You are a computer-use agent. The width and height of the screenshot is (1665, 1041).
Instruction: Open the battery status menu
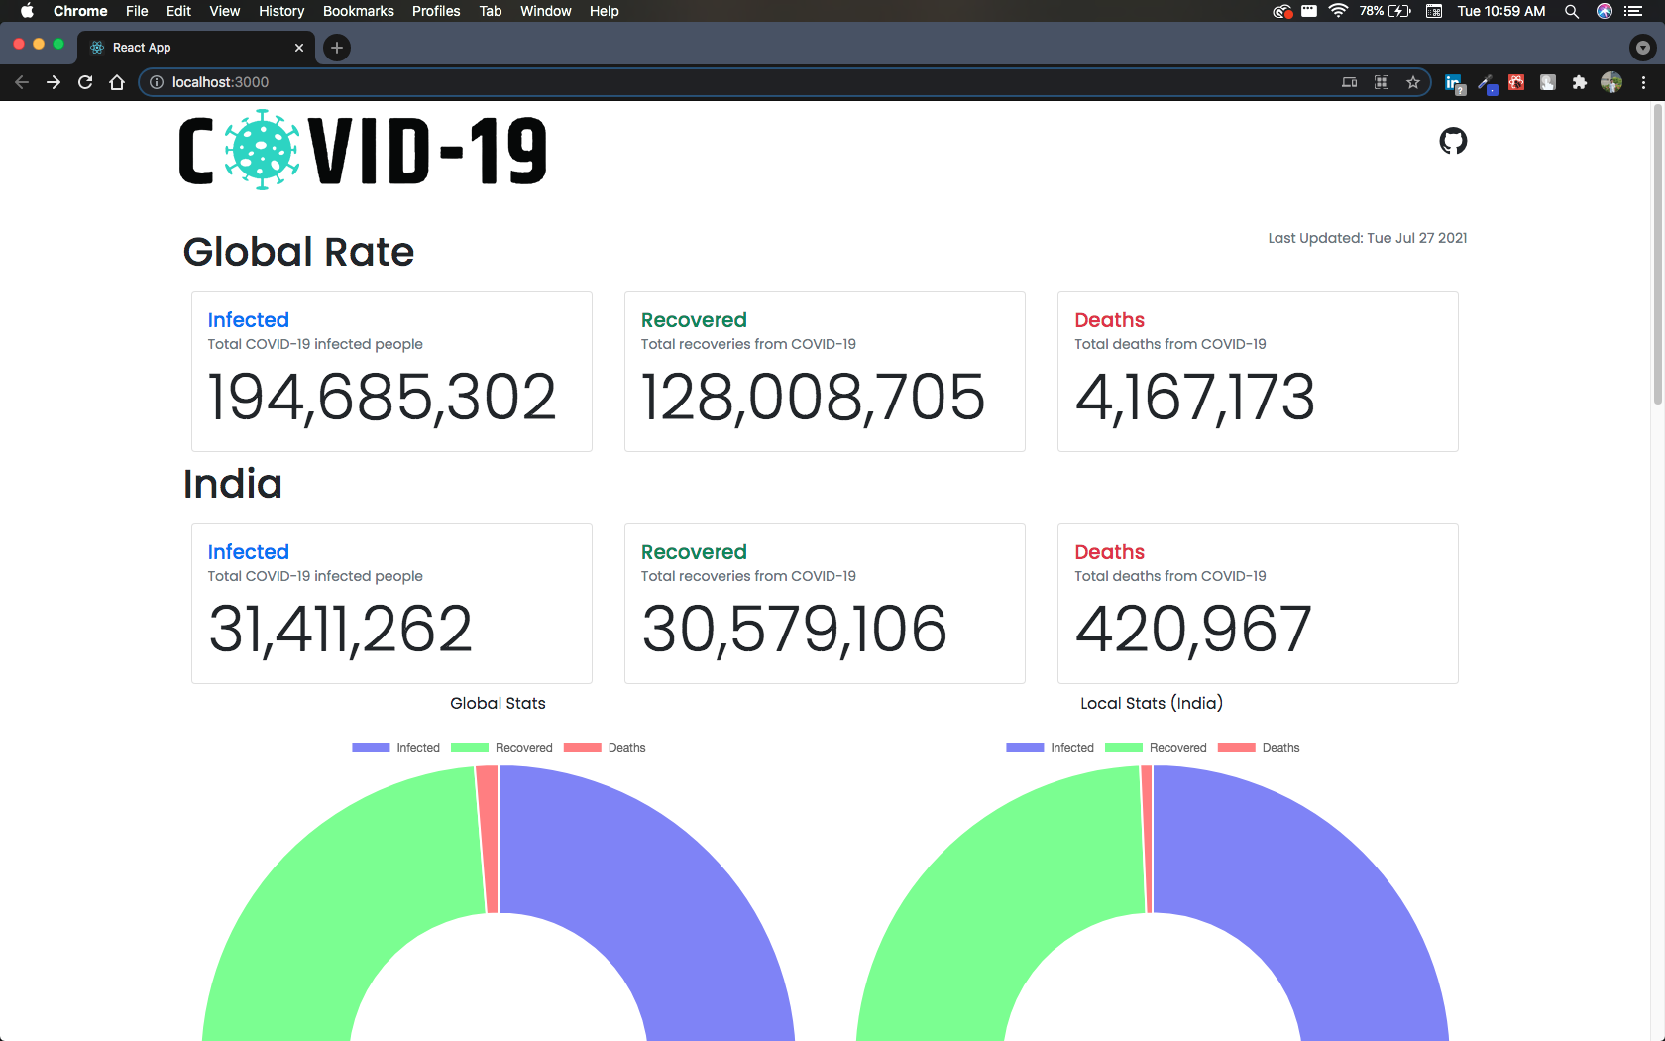[x=1386, y=11]
